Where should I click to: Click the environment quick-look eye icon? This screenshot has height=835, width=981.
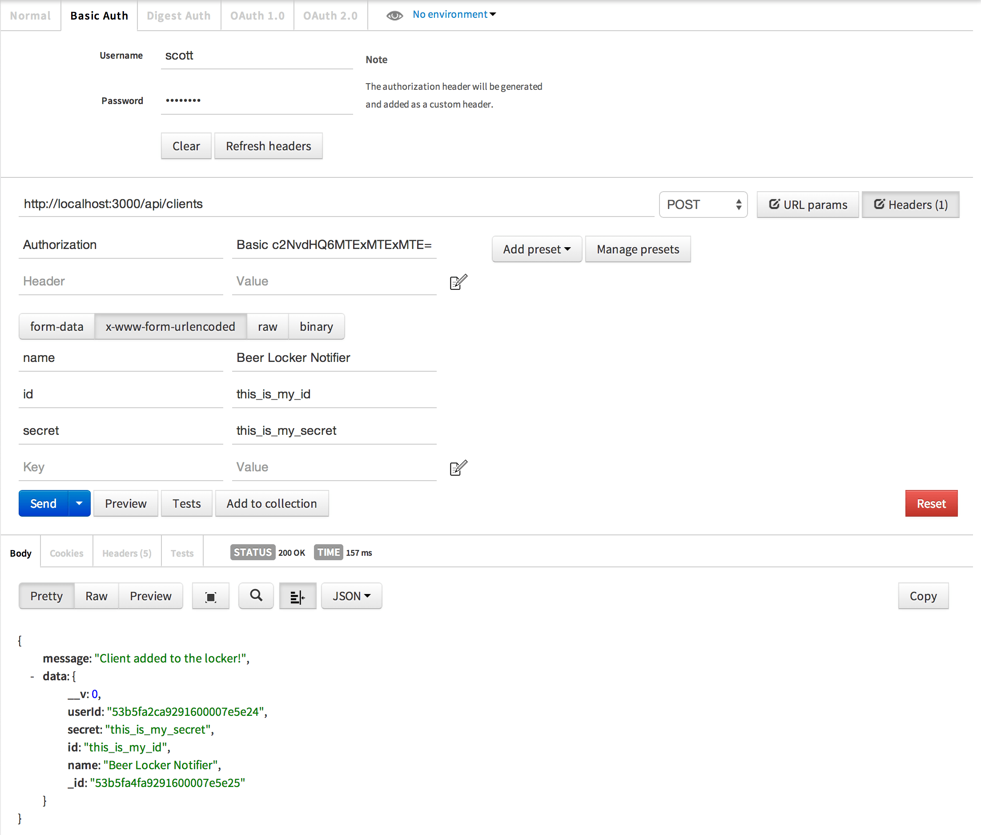pos(394,16)
